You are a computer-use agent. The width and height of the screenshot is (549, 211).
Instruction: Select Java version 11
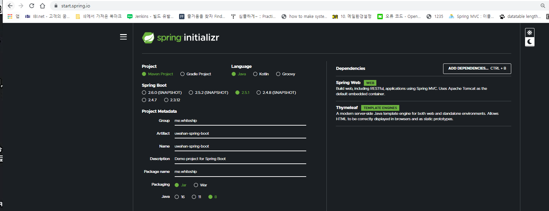coord(194,197)
